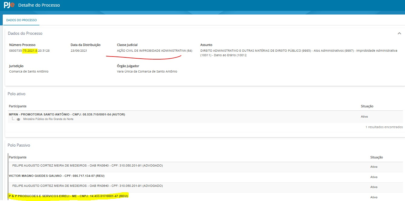The width and height of the screenshot is (405, 201).
Task: Click the 1 resultados encontrados text
Action: point(384,127)
